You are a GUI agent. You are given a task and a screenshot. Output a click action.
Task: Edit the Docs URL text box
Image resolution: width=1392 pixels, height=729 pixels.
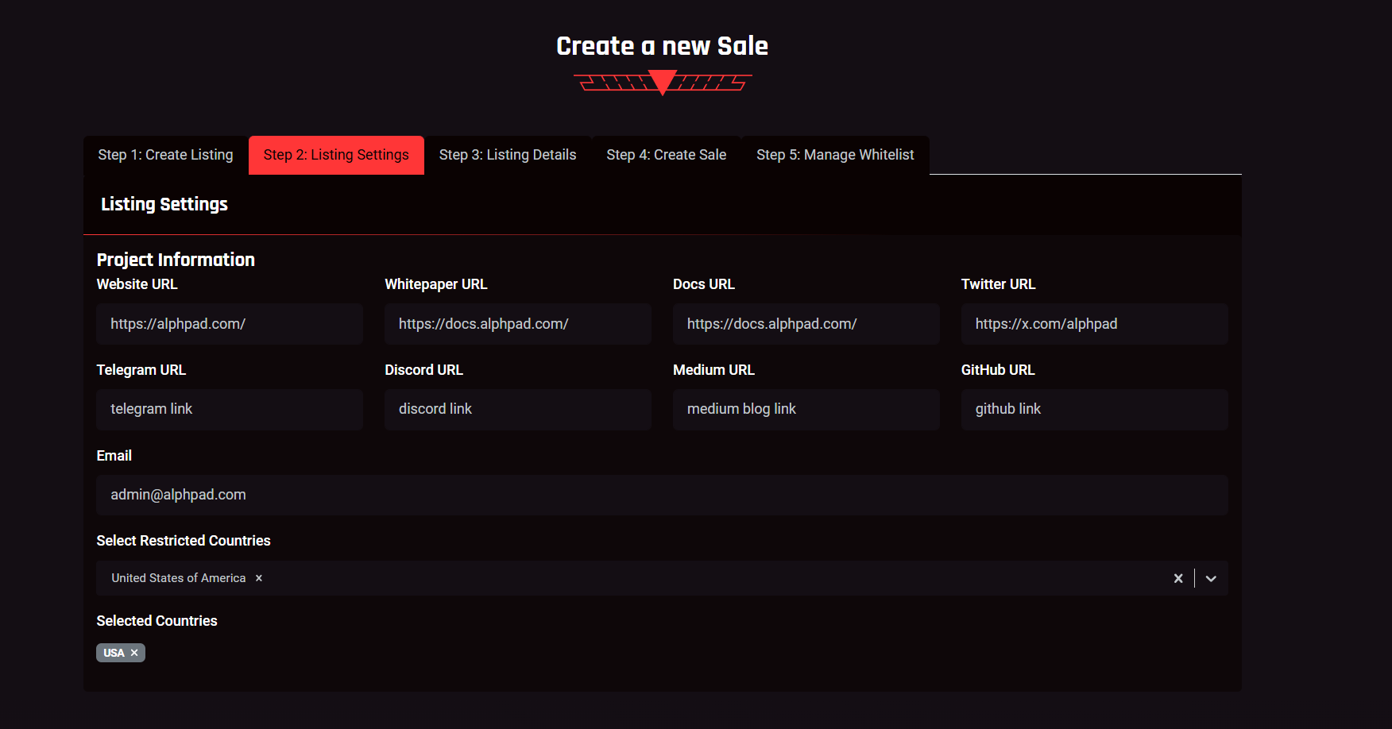[806, 324]
